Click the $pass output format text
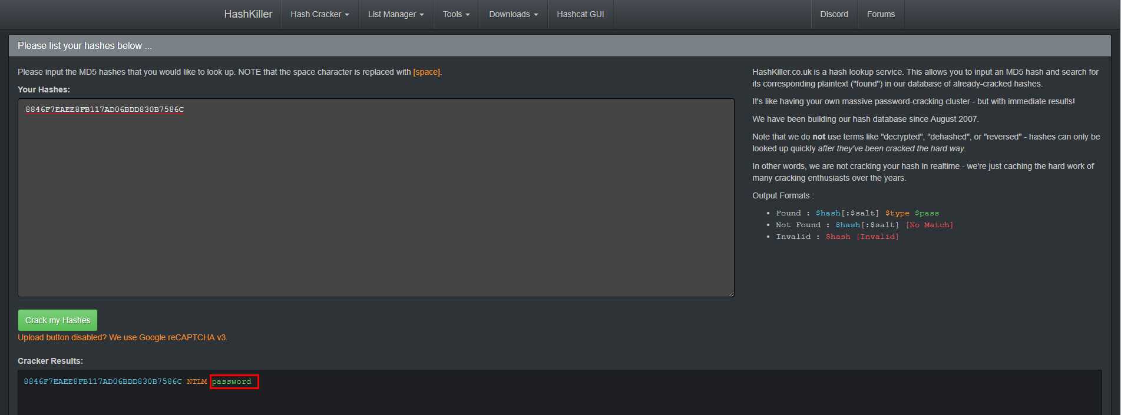Image resolution: width=1121 pixels, height=415 pixels. pyautogui.click(x=927, y=213)
